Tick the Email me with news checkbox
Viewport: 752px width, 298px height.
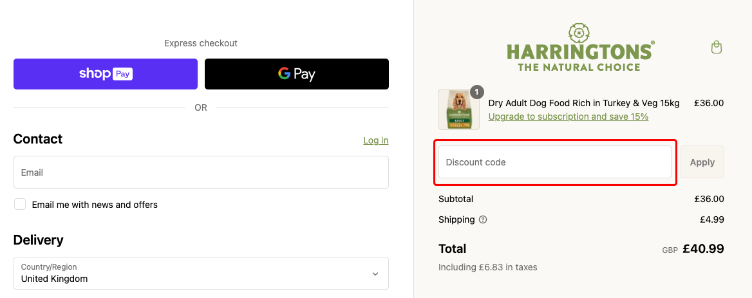pyautogui.click(x=21, y=205)
